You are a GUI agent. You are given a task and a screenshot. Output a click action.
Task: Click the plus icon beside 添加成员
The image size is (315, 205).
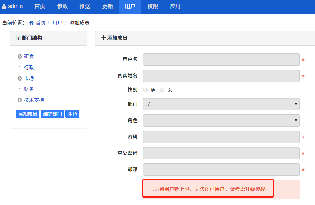103,38
